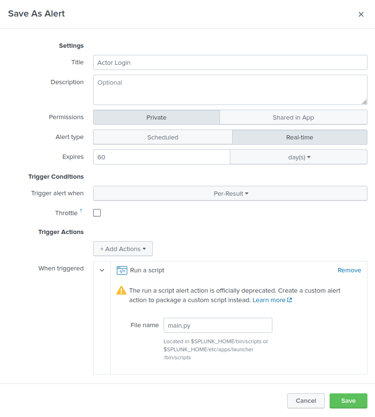This screenshot has height=417, width=375.
Task: Switch alert type to Scheduled
Action: (x=163, y=137)
